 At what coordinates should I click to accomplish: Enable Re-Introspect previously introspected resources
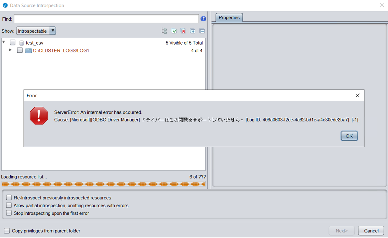pyautogui.click(x=9, y=197)
